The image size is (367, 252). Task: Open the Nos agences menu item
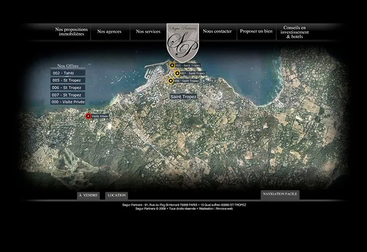(109, 31)
